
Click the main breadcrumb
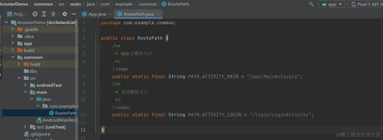[76, 4]
